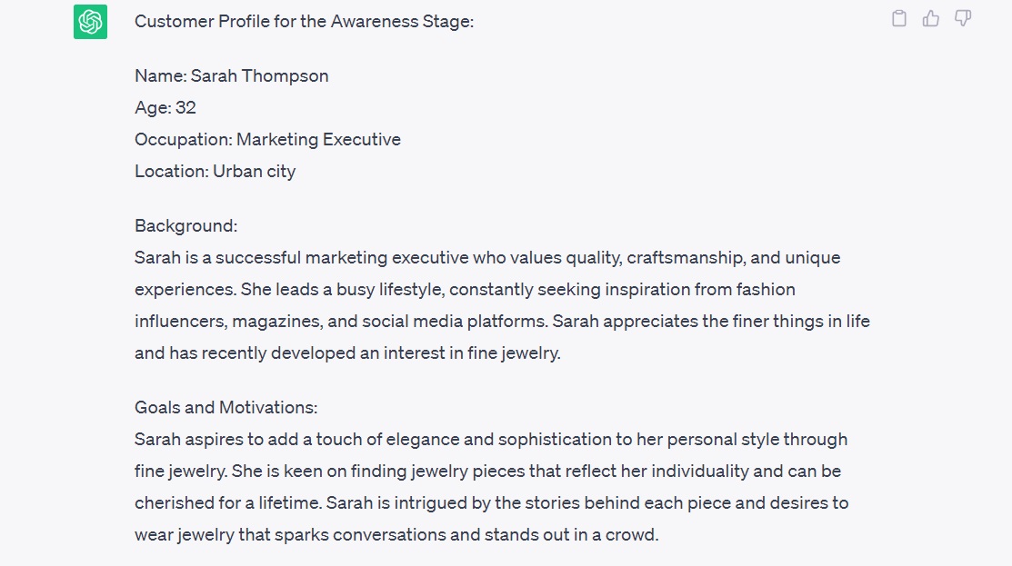Click the "Background:" section label
The width and height of the screenshot is (1012, 566).
pyautogui.click(x=185, y=226)
